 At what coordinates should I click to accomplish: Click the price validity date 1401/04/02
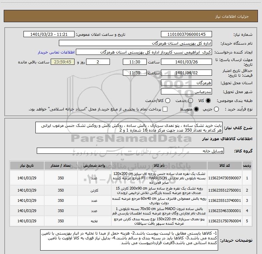[186, 73]
